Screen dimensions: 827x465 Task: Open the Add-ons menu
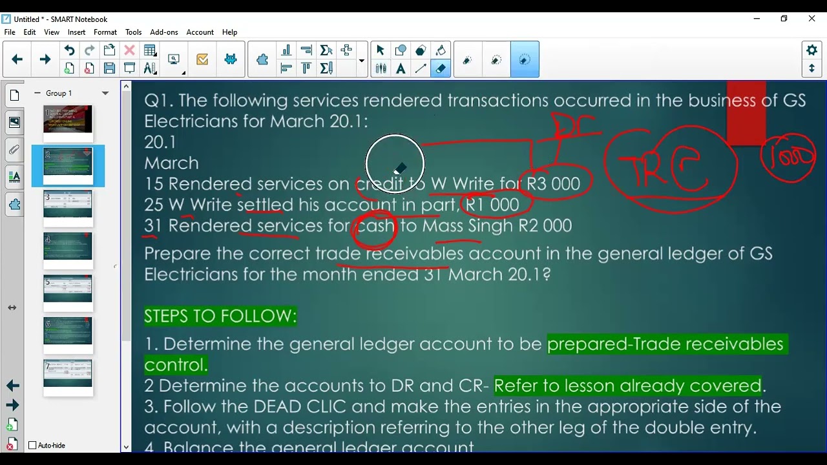164,32
